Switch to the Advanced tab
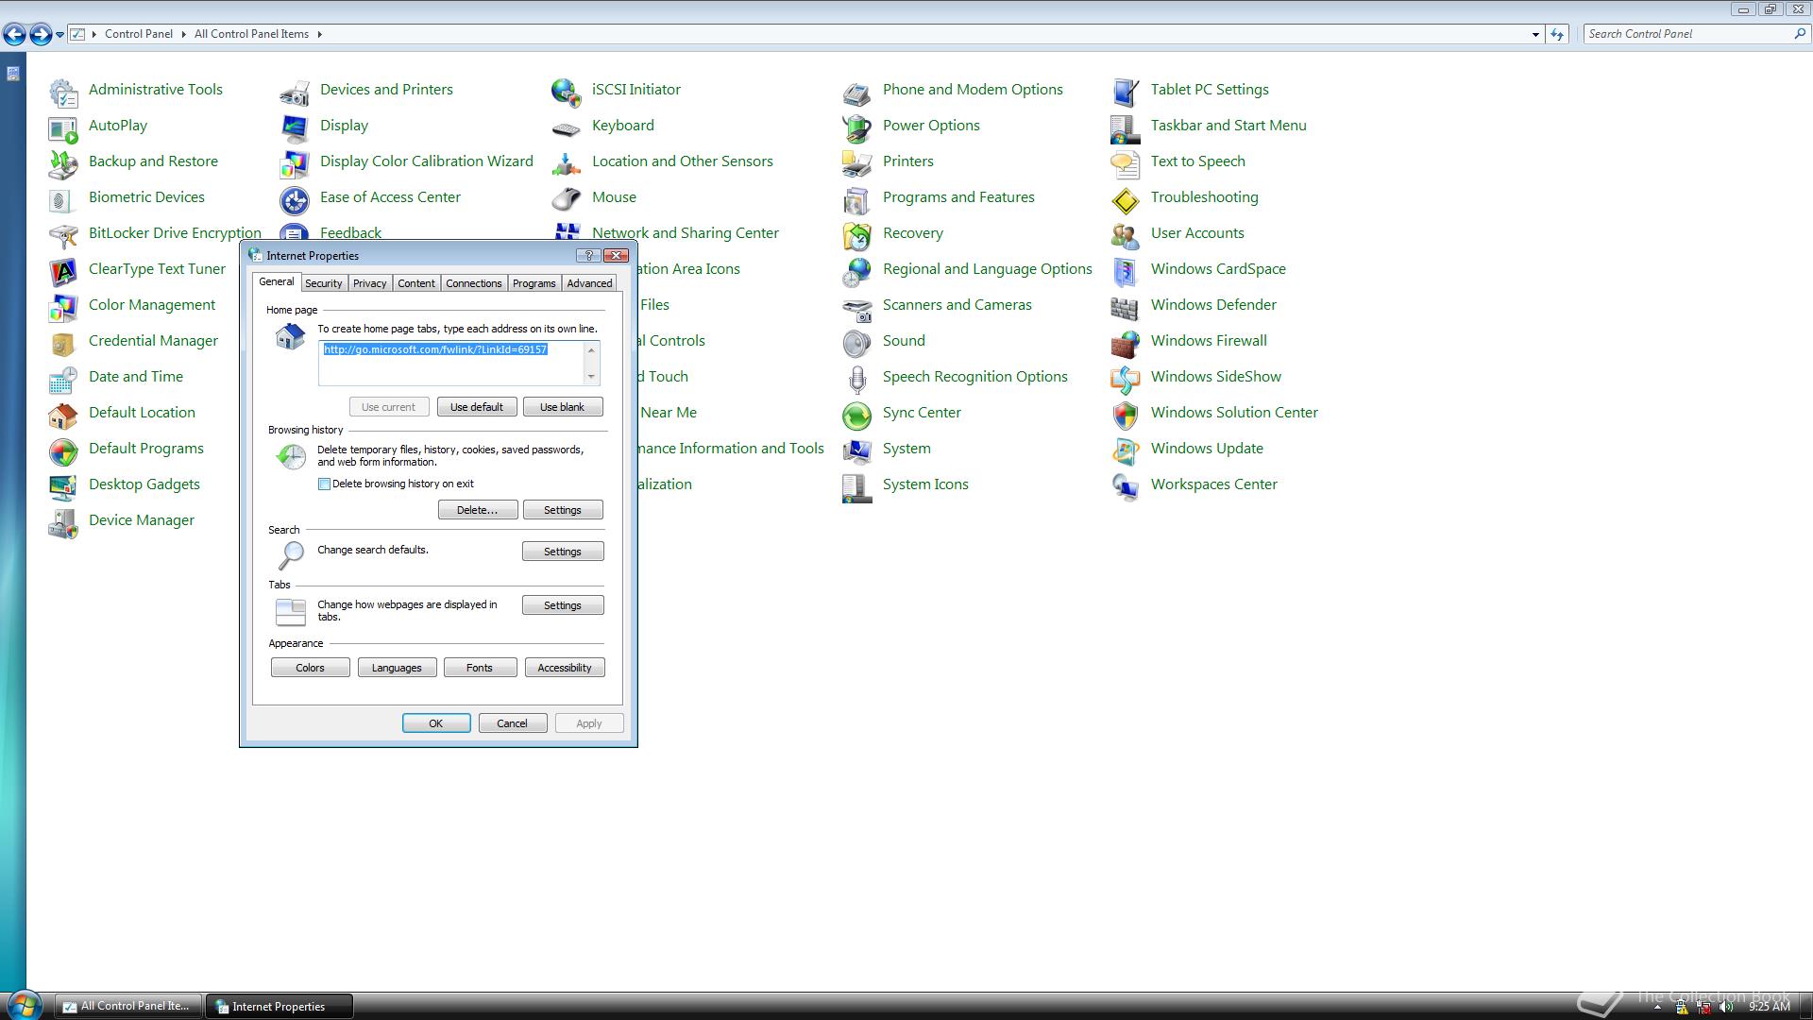 589,283
